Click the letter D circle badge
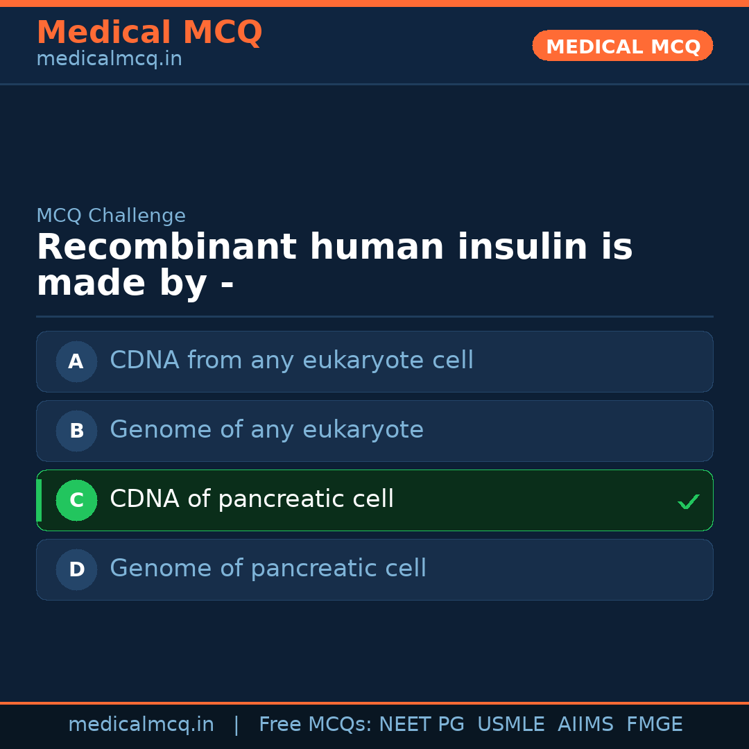 click(x=76, y=569)
